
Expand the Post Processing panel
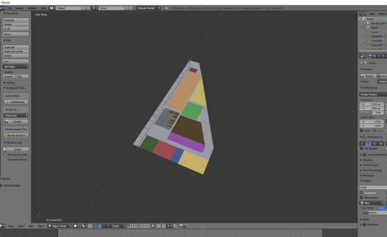tap(372, 170)
